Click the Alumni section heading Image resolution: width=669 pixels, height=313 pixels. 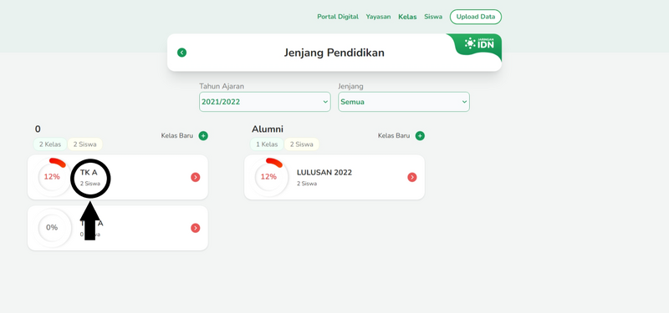point(268,129)
